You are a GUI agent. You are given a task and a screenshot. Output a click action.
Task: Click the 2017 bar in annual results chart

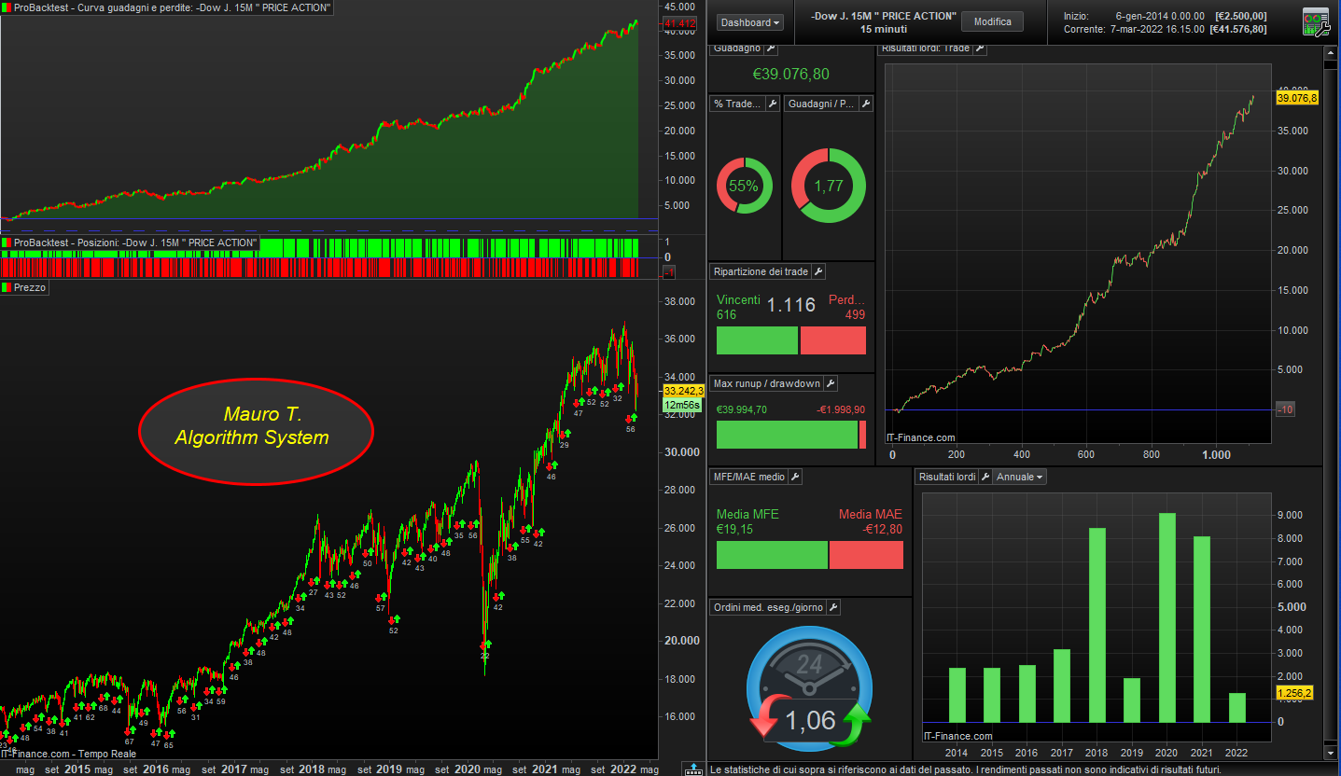[1062, 686]
